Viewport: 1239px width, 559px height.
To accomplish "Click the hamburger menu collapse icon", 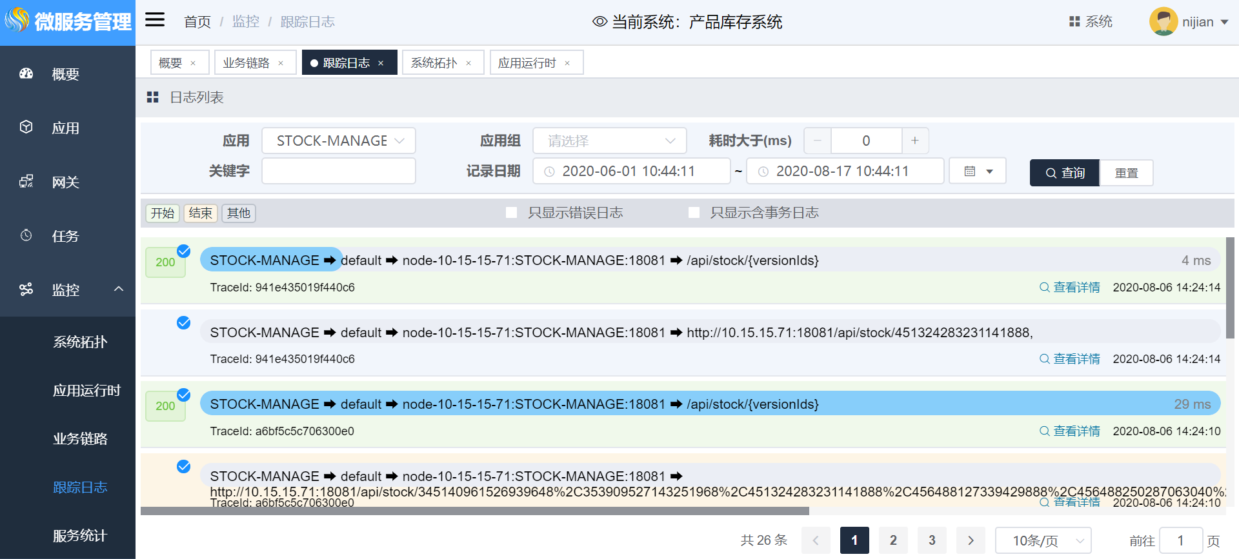I will 155,20.
